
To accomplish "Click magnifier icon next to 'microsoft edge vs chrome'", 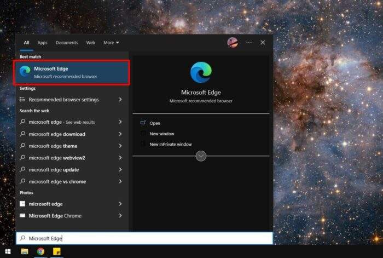I will click(x=22, y=181).
